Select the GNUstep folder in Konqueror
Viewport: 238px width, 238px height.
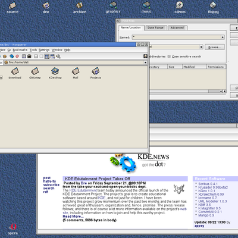pos(35,73)
